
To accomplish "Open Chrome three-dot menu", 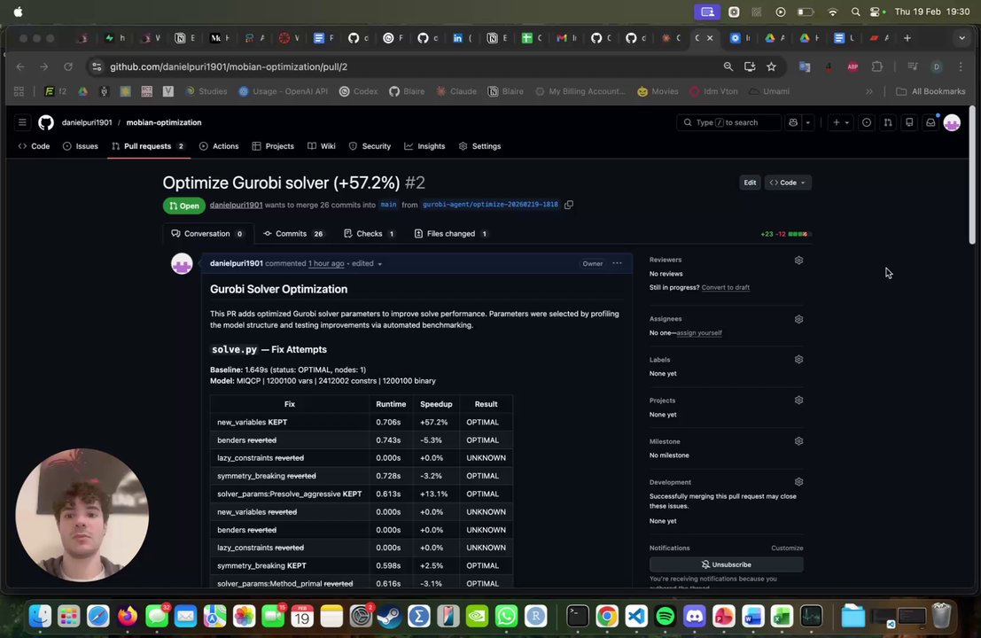I will pos(961,66).
